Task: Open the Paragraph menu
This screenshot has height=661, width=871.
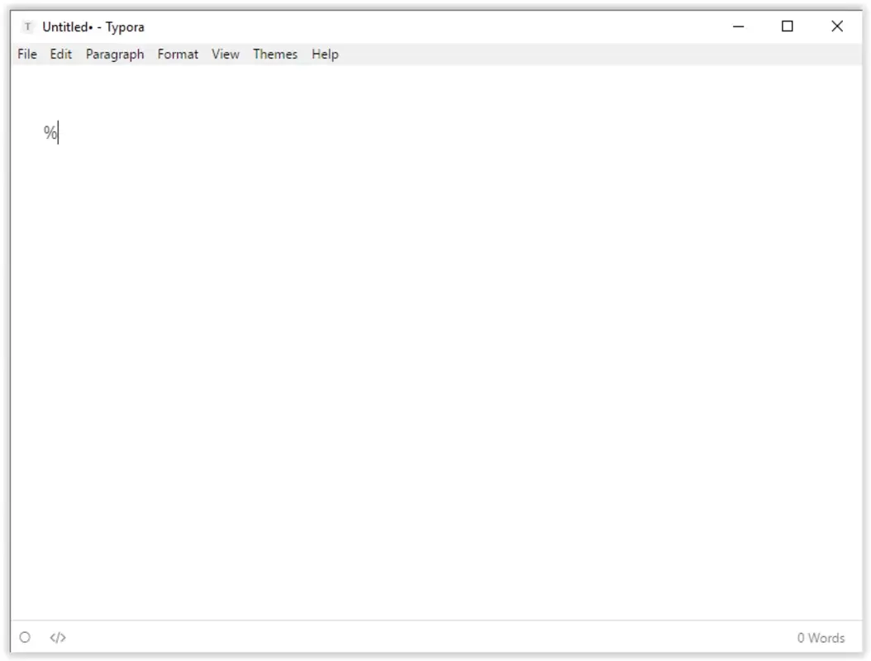Action: [114, 54]
